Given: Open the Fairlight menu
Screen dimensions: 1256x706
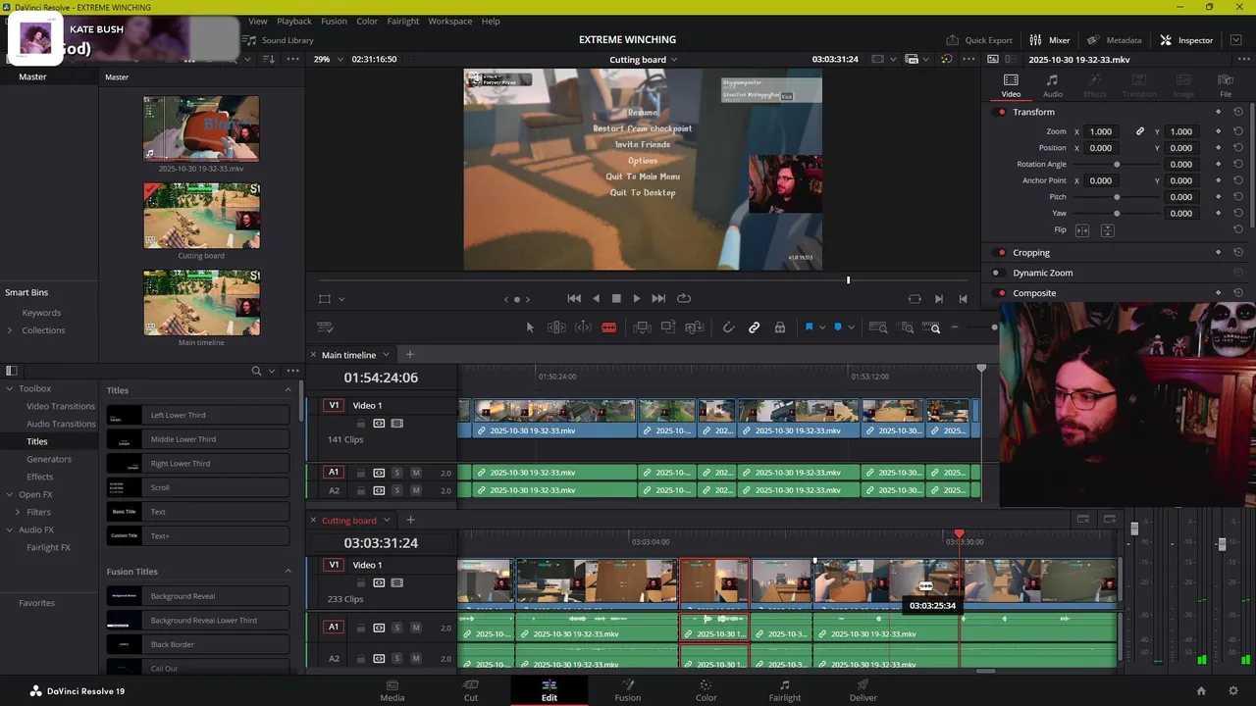Looking at the screenshot, I should [x=402, y=21].
